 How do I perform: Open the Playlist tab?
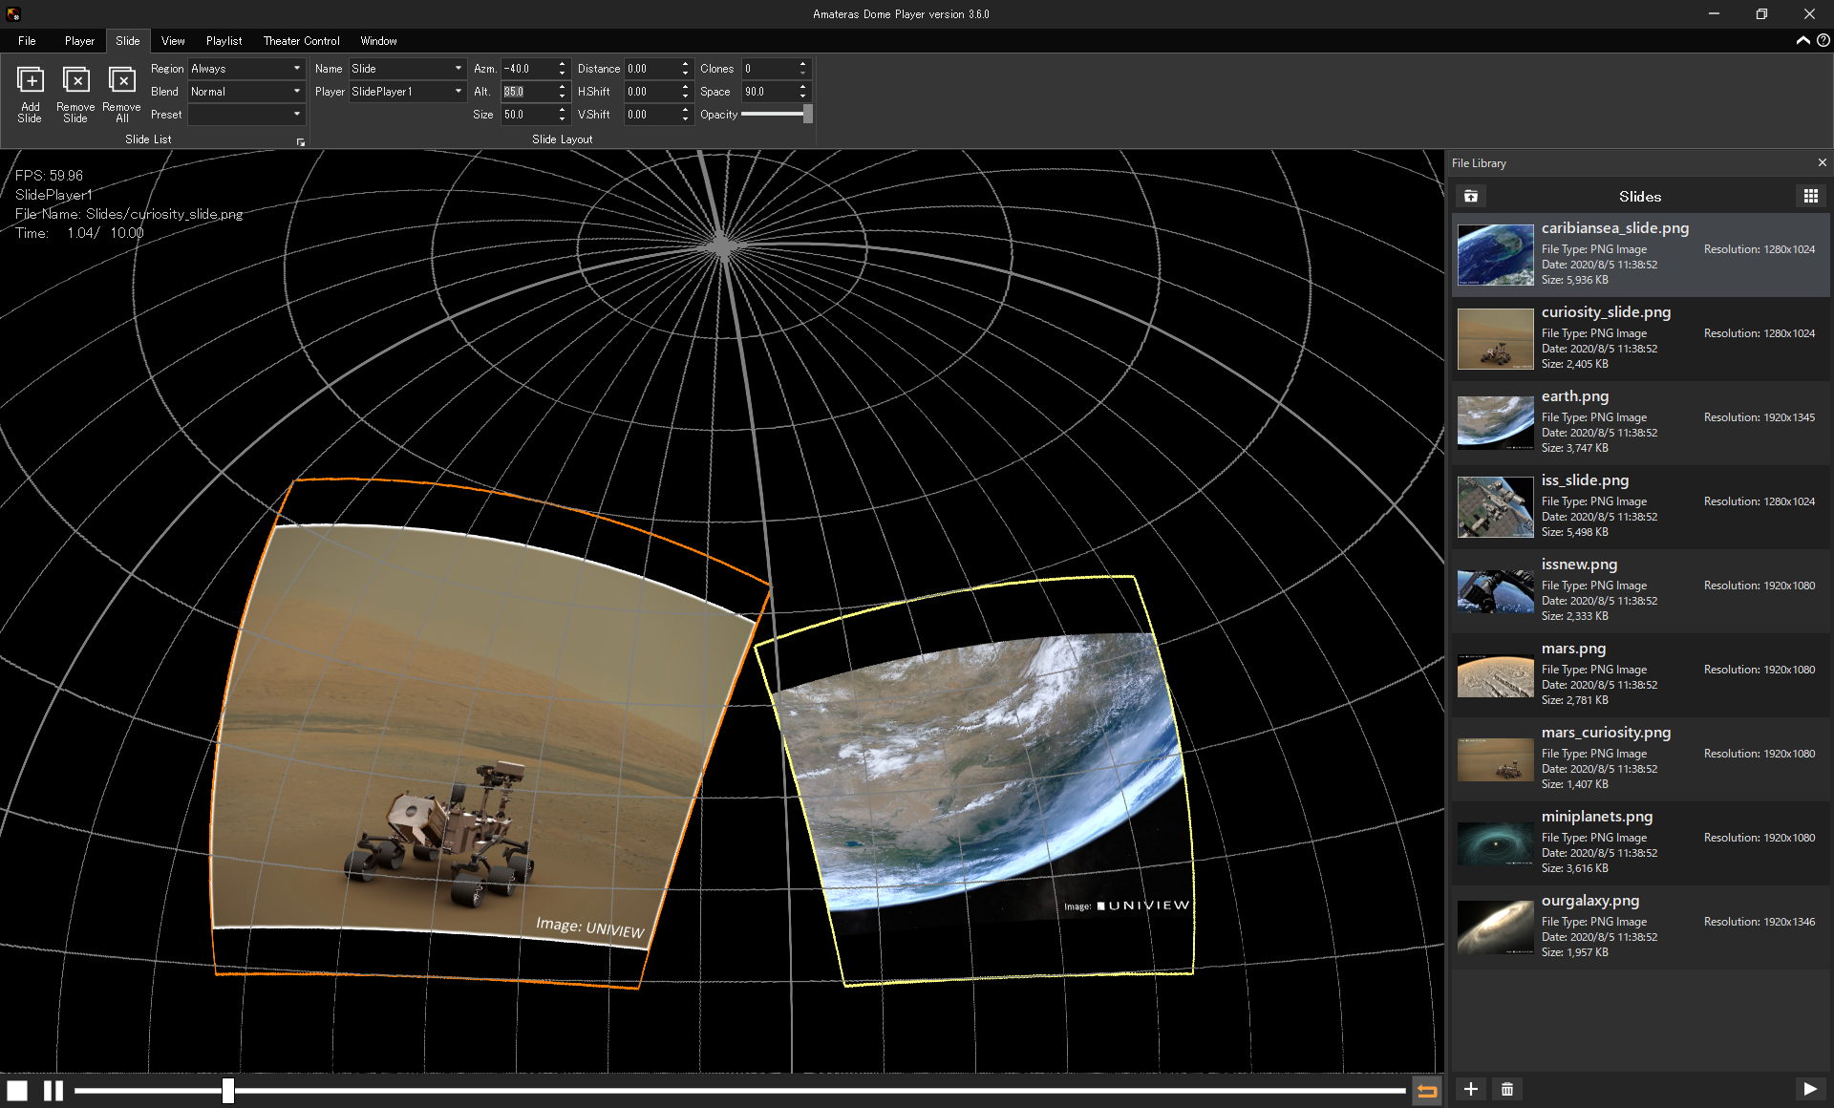224,40
